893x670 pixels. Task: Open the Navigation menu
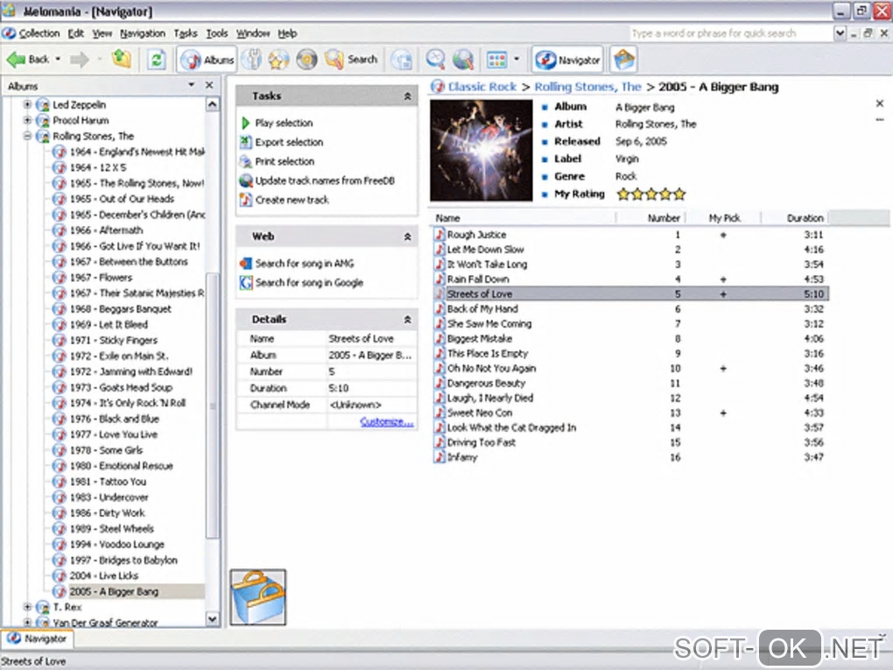coord(143,33)
